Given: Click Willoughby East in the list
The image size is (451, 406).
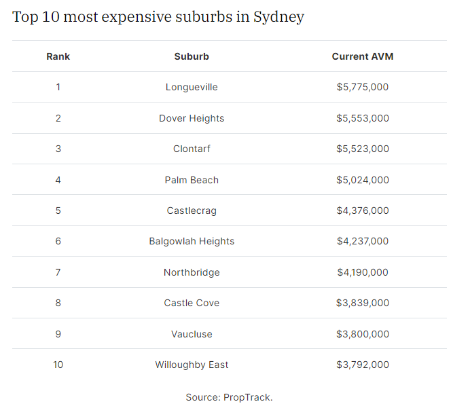Looking at the screenshot, I should click(x=192, y=365).
